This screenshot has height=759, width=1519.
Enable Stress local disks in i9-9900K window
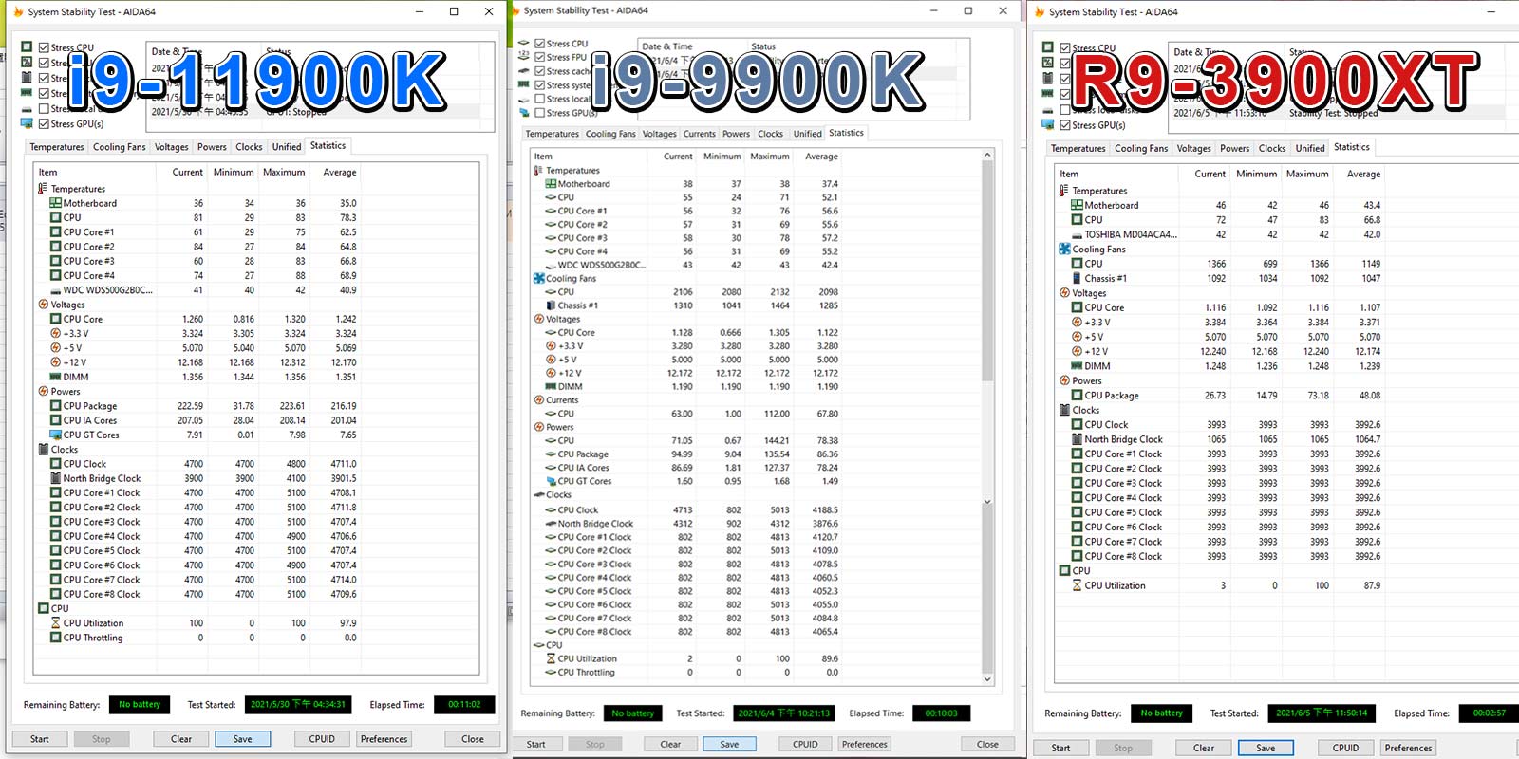point(539,99)
